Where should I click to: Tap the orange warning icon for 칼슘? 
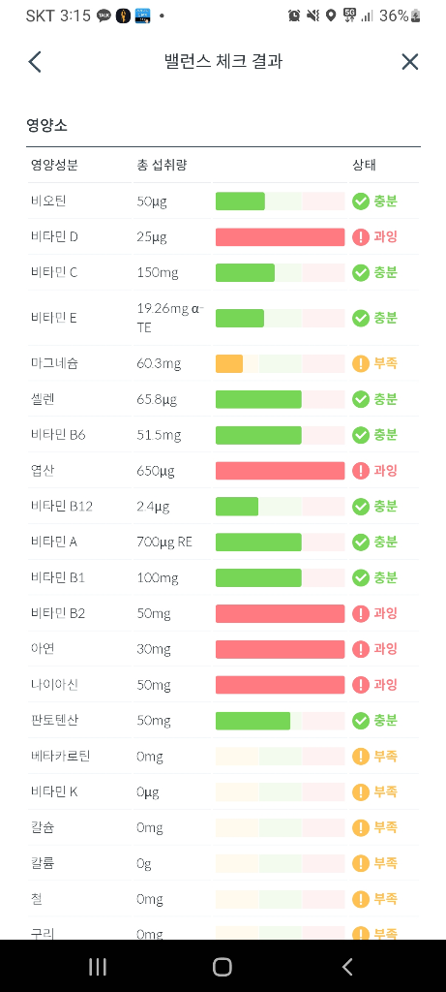point(361,827)
